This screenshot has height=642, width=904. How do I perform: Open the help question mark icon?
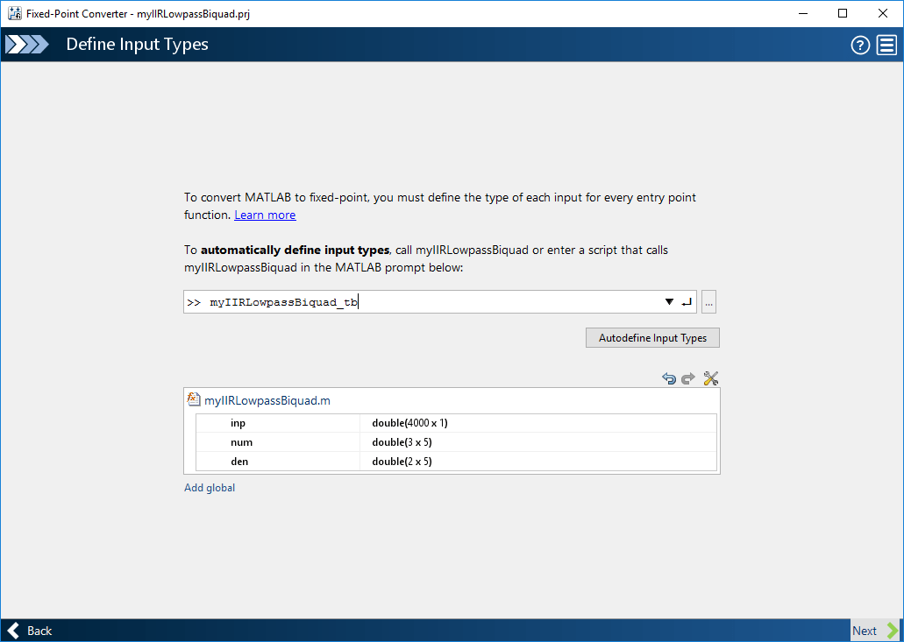(860, 46)
